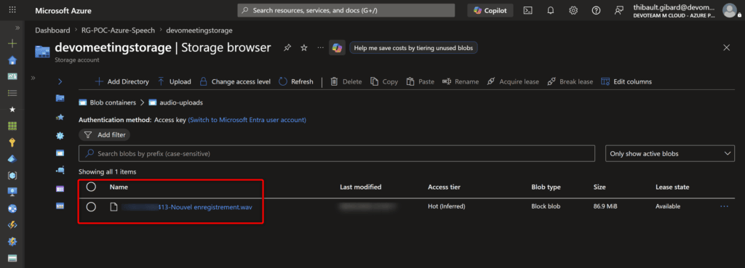Focus Search blobs by prefix field
Screen dimensions: 745x268
click(x=337, y=154)
